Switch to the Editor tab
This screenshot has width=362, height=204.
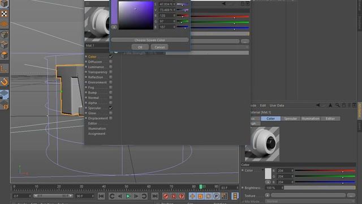click(x=330, y=118)
